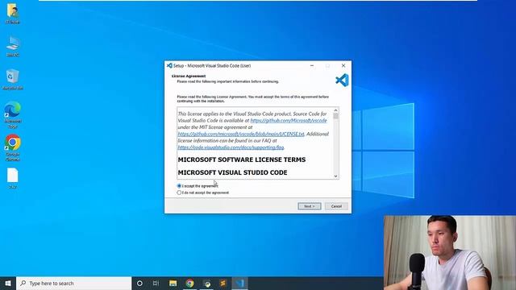Screen dimensions: 516x290
Task: Open Task View from the taskbar
Action: coord(156,283)
